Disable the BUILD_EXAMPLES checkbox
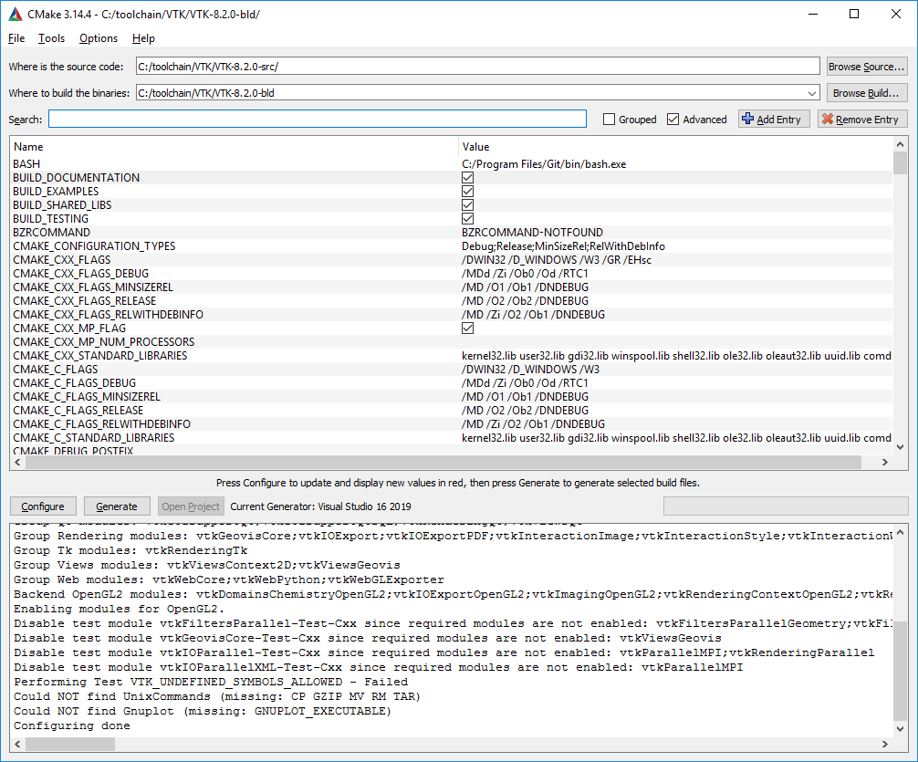Image resolution: width=918 pixels, height=762 pixels. click(467, 192)
